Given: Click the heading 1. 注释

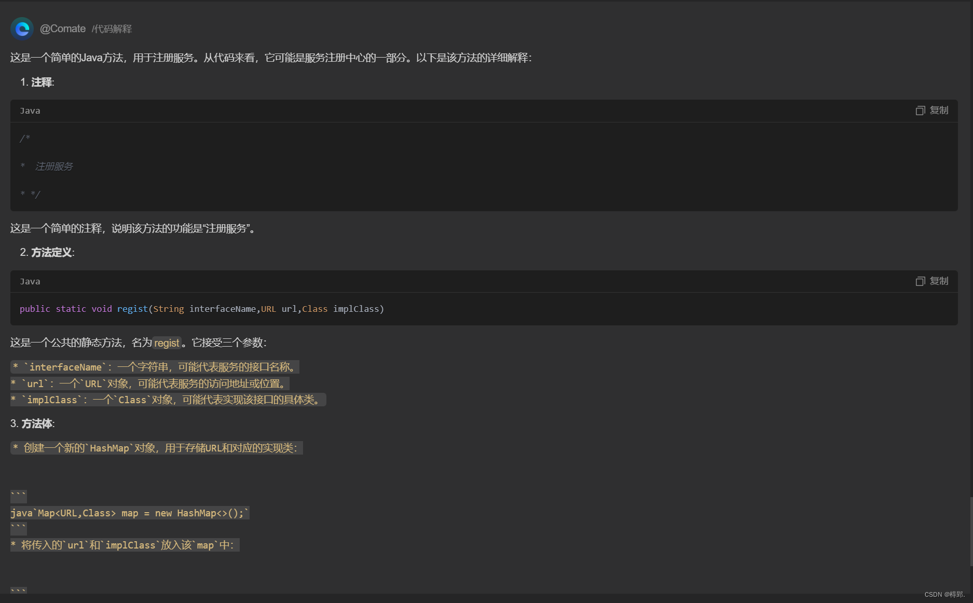Looking at the screenshot, I should click(x=37, y=83).
